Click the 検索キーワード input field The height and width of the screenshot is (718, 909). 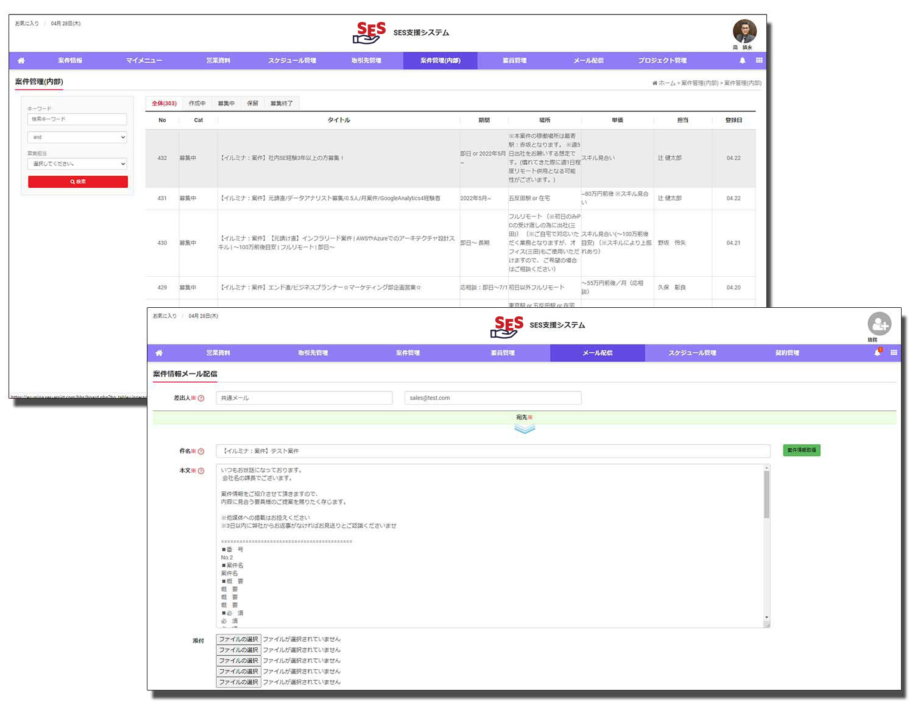tap(77, 119)
